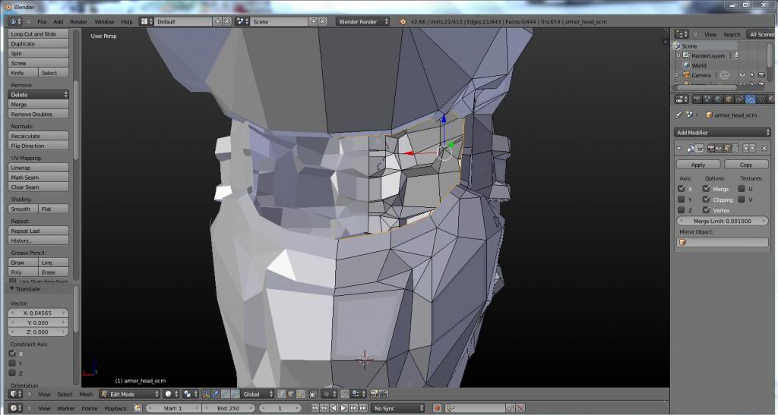The width and height of the screenshot is (778, 415).
Task: Click the record keyframe button in timeline
Action: pyautogui.click(x=437, y=408)
